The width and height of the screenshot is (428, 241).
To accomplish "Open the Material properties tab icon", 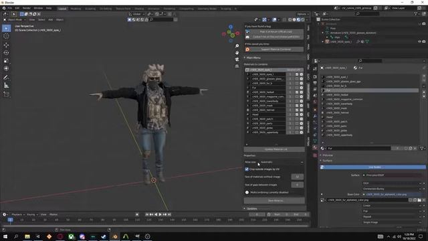I will 315,147.
